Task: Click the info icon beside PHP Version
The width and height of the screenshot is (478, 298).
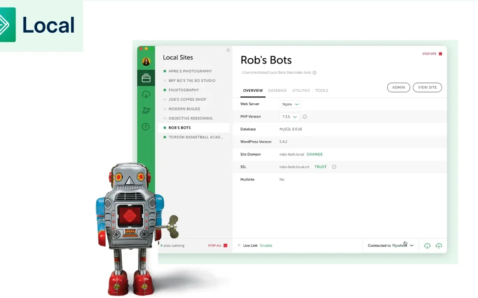Action: 305,117
